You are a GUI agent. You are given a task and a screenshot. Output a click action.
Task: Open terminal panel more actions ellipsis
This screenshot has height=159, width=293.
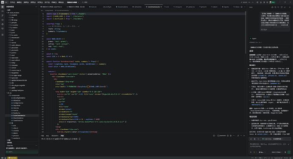(234, 136)
